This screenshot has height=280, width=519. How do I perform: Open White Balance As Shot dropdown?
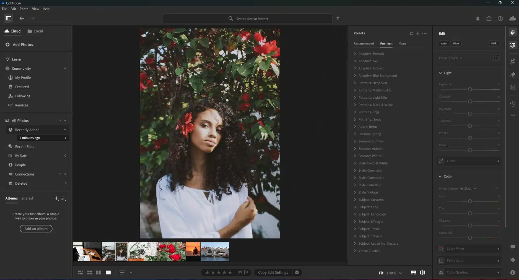coord(468,189)
